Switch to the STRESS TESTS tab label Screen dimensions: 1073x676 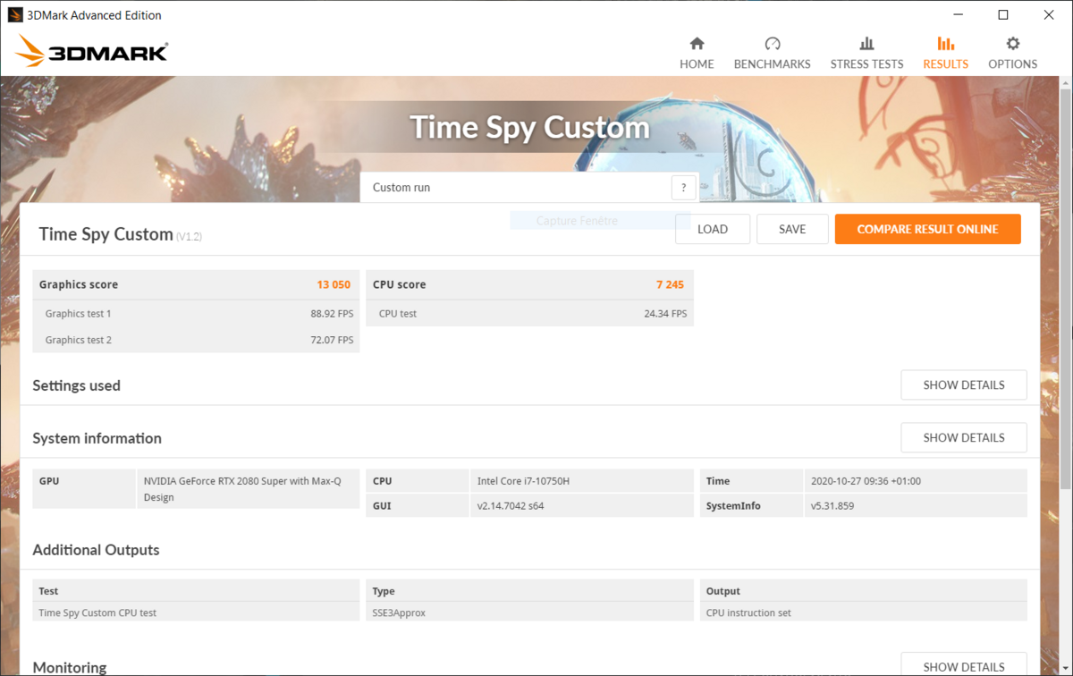(866, 64)
